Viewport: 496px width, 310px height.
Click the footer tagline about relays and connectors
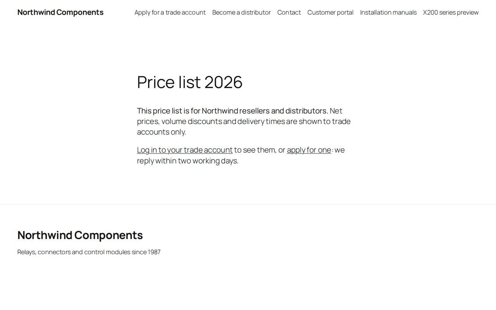[x=89, y=252]
